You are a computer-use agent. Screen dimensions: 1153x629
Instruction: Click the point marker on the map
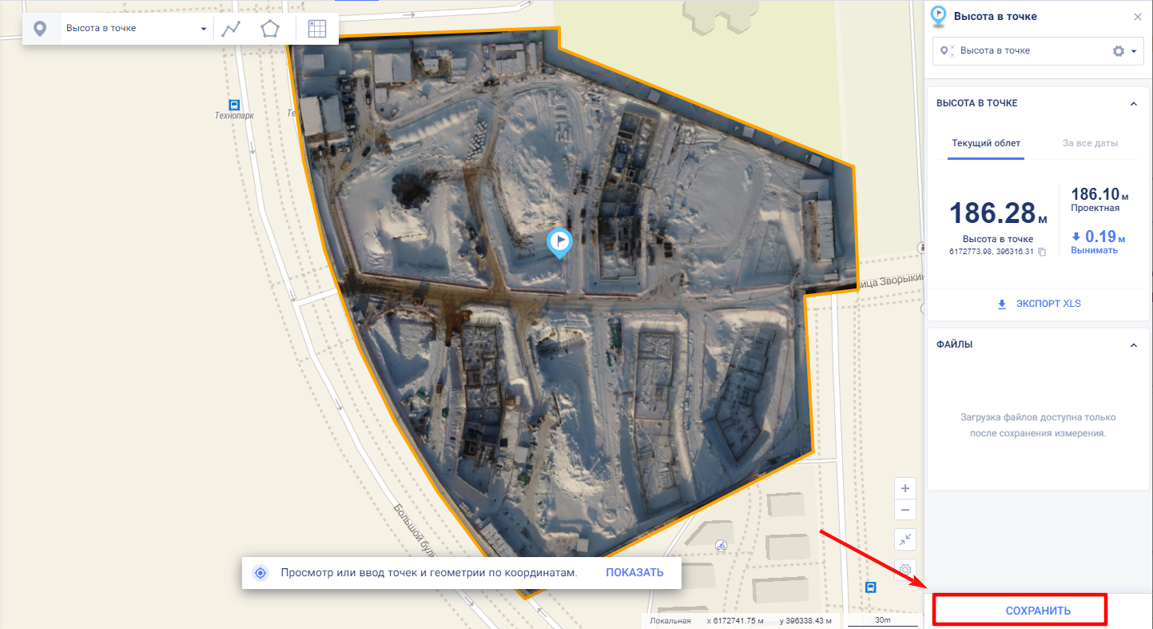[x=560, y=243]
